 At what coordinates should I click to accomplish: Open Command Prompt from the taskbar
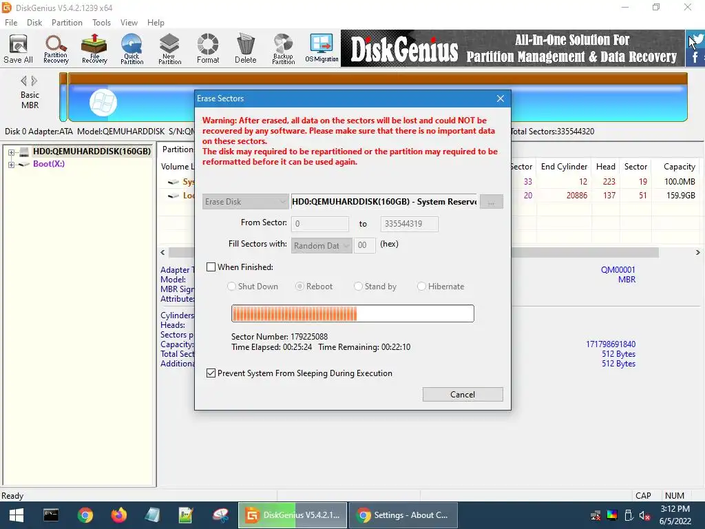pos(51,515)
